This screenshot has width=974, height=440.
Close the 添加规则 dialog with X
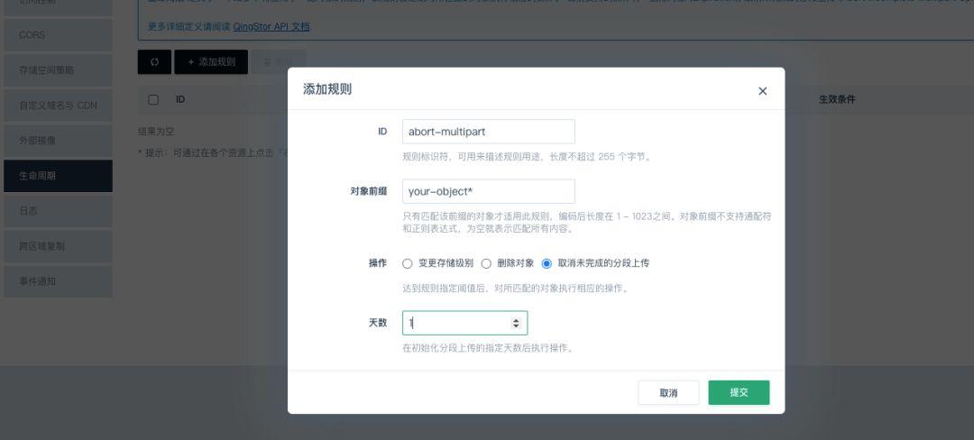(762, 91)
